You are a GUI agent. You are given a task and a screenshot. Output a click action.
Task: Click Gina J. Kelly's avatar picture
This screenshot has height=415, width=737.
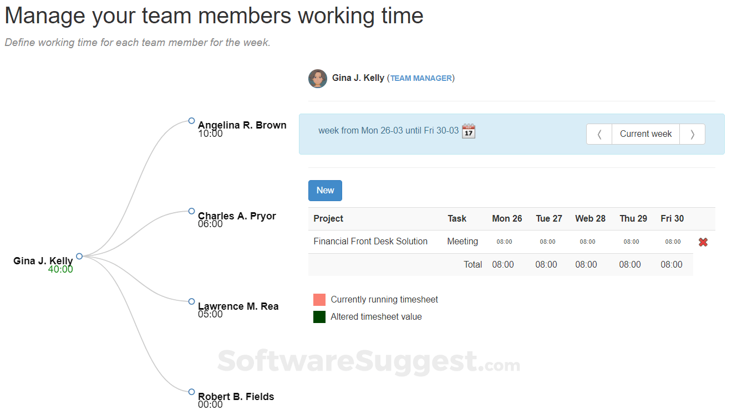point(318,79)
